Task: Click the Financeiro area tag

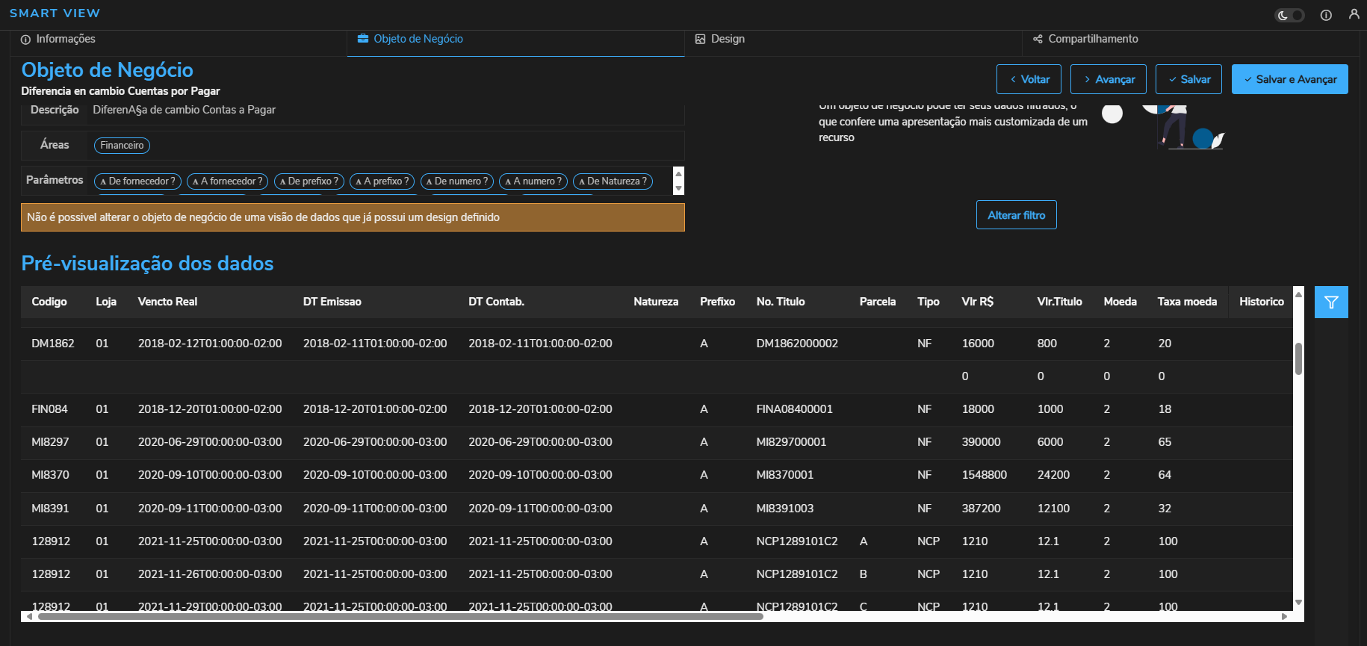Action: pyautogui.click(x=122, y=146)
